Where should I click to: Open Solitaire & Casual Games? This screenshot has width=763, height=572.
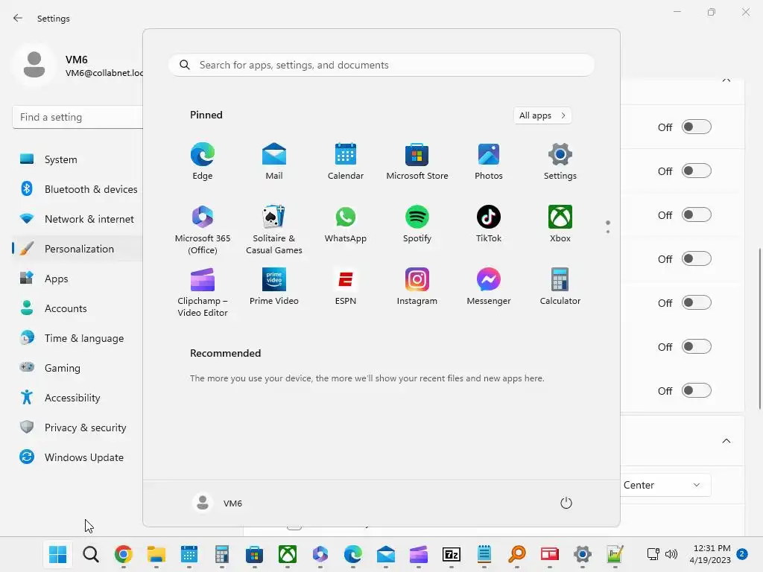click(x=274, y=229)
